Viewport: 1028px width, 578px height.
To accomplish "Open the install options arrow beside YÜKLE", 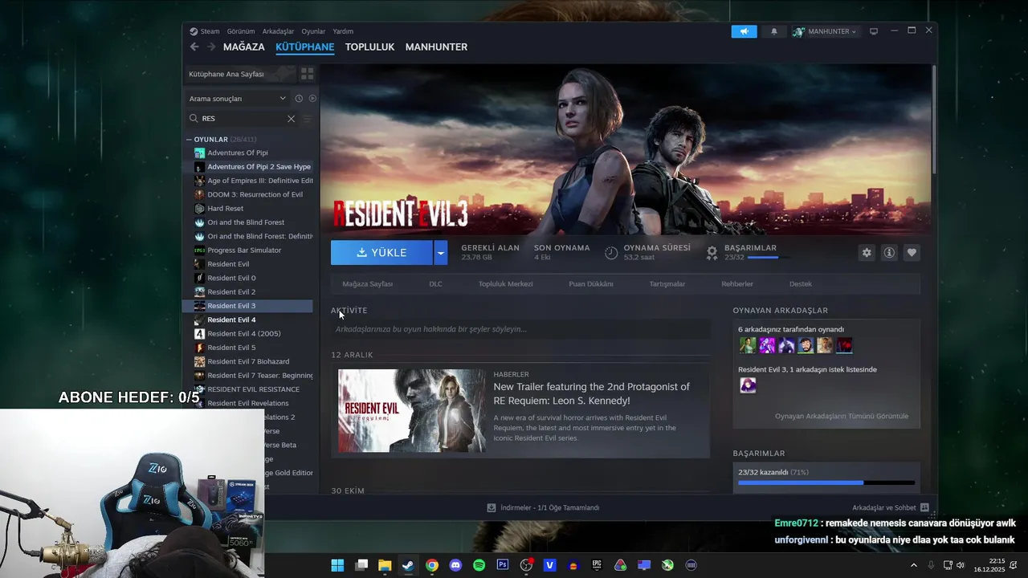I will pos(440,252).
